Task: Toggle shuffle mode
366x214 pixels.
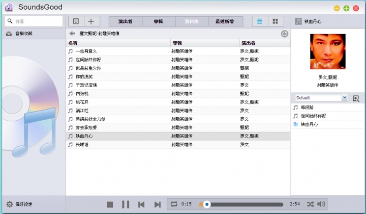Action: (x=310, y=204)
